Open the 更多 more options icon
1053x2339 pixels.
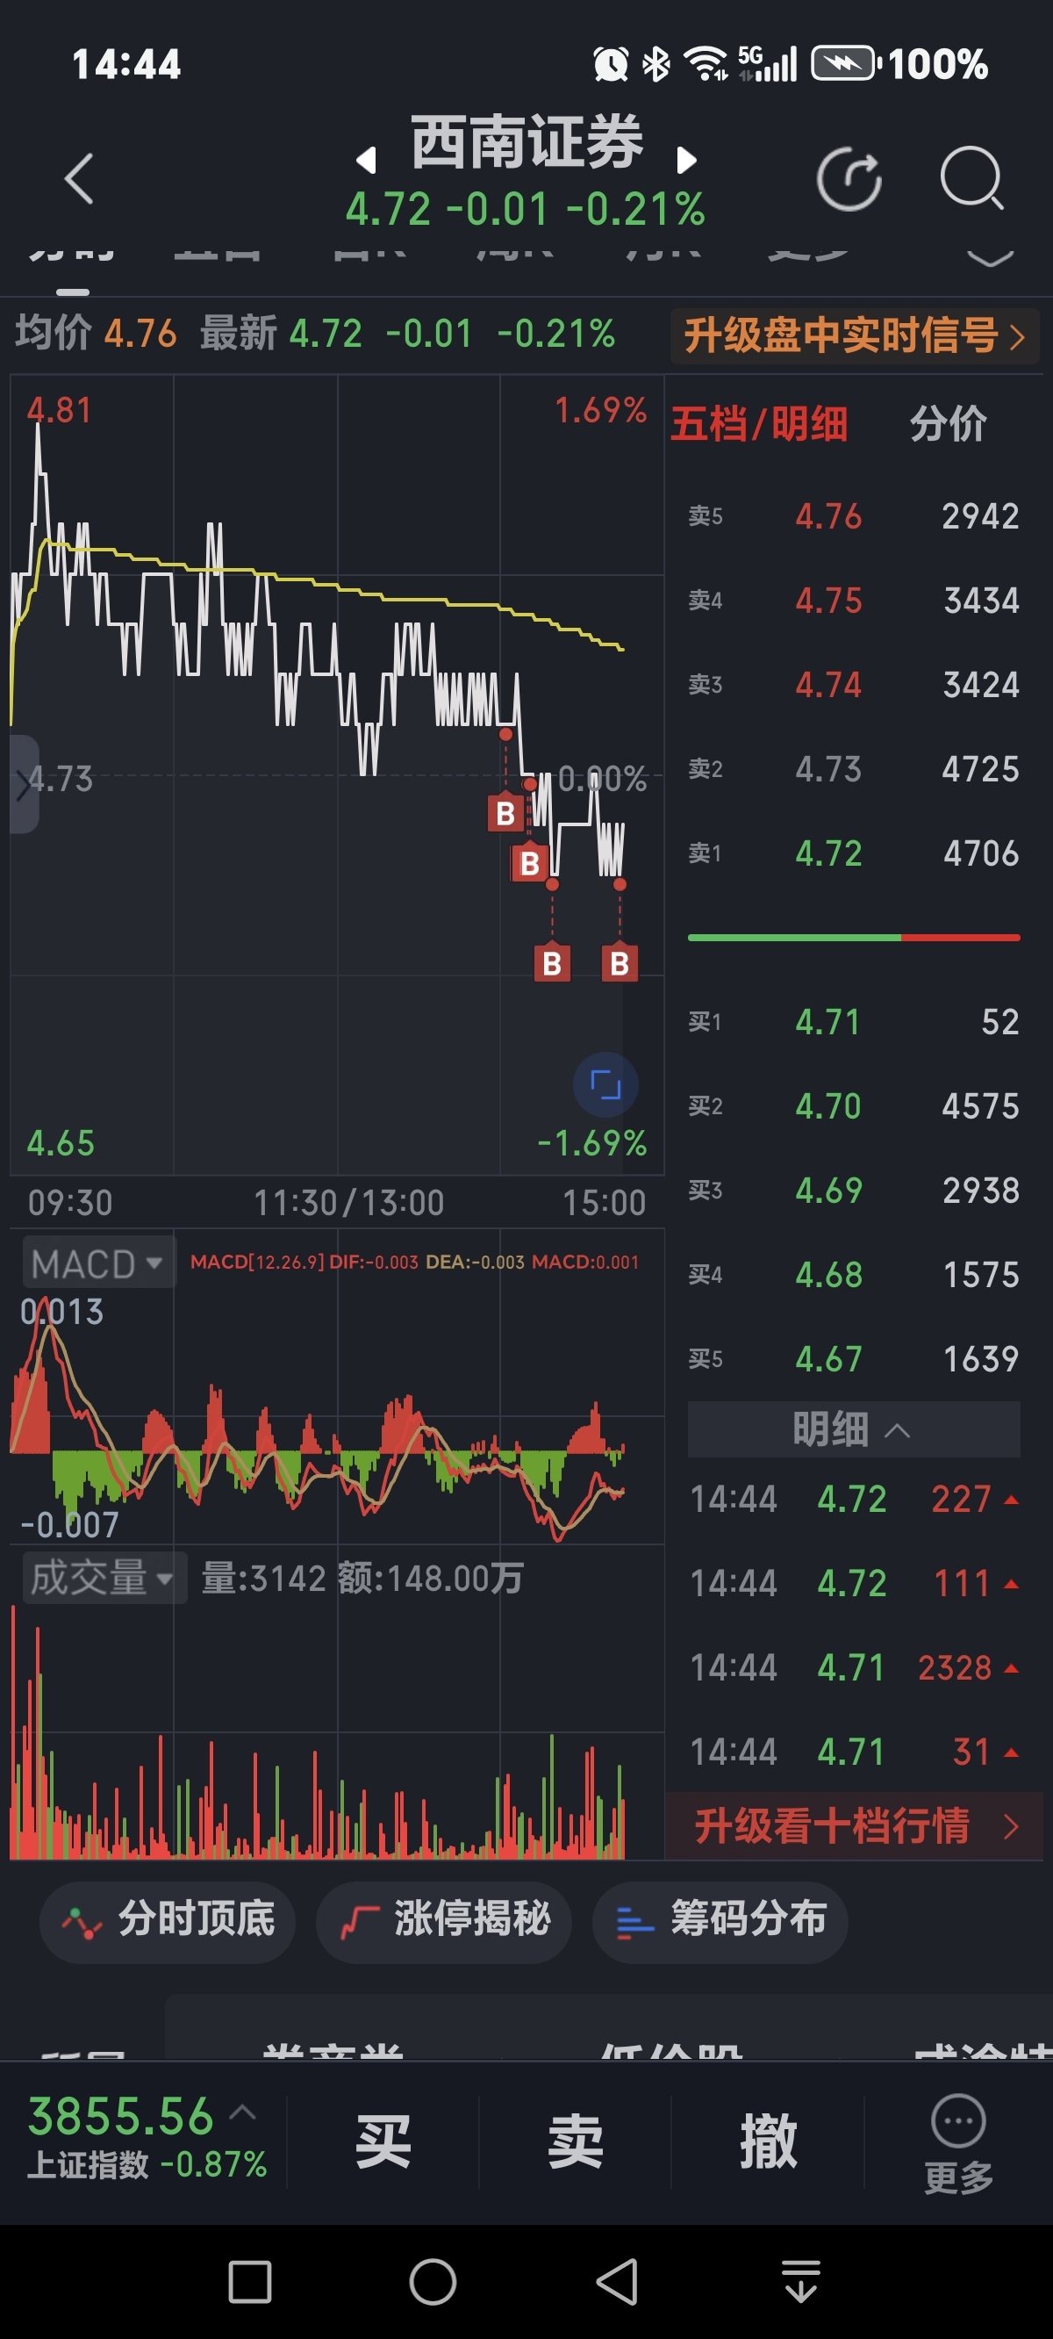tap(958, 2143)
